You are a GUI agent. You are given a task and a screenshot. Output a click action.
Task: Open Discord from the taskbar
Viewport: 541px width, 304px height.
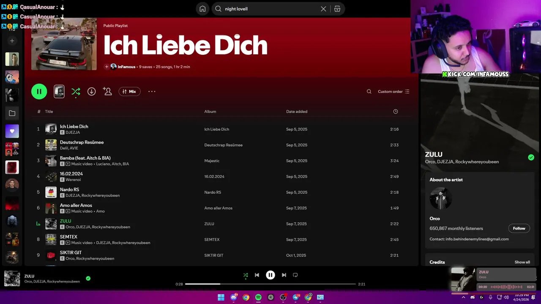pos(234,297)
